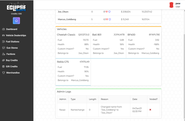Image resolution: width=185 pixels, height=121 pixels.
Task: Click admin name flawpi
Action: (x=62, y=110)
